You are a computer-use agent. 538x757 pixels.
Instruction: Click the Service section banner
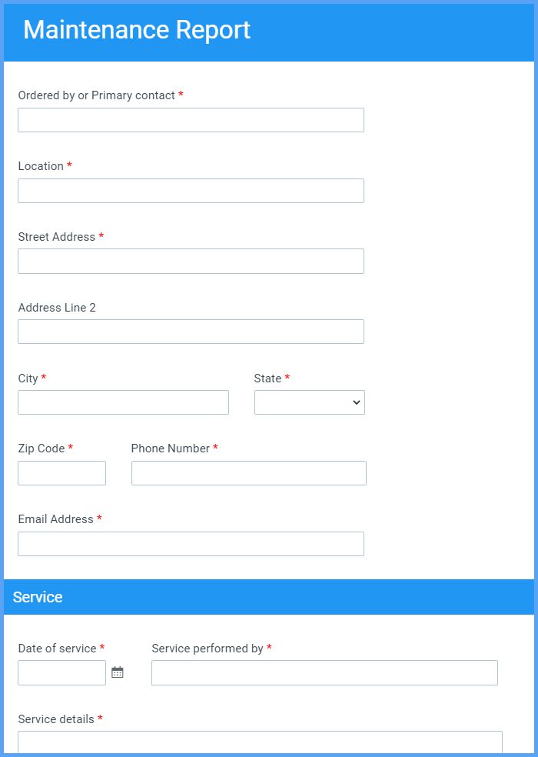(269, 597)
